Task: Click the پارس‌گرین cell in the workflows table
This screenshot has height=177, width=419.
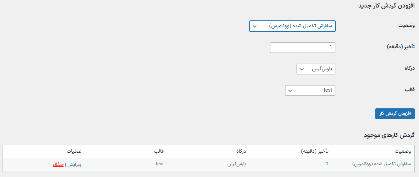Action: [237, 164]
